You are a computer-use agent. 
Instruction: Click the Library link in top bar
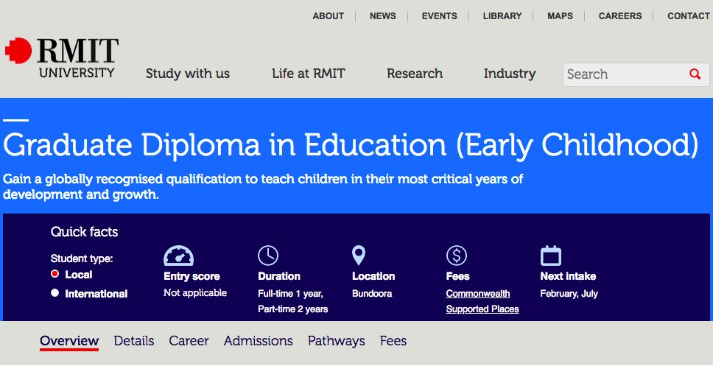501,15
